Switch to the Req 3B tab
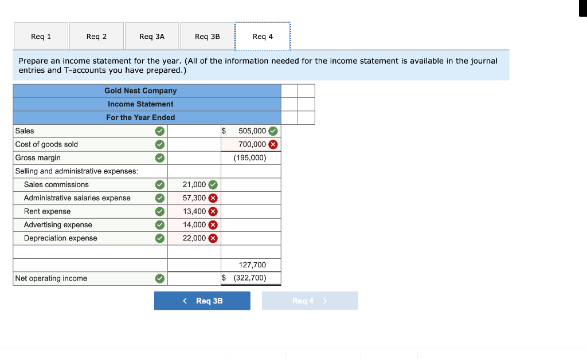This screenshot has width=587, height=359. click(208, 35)
